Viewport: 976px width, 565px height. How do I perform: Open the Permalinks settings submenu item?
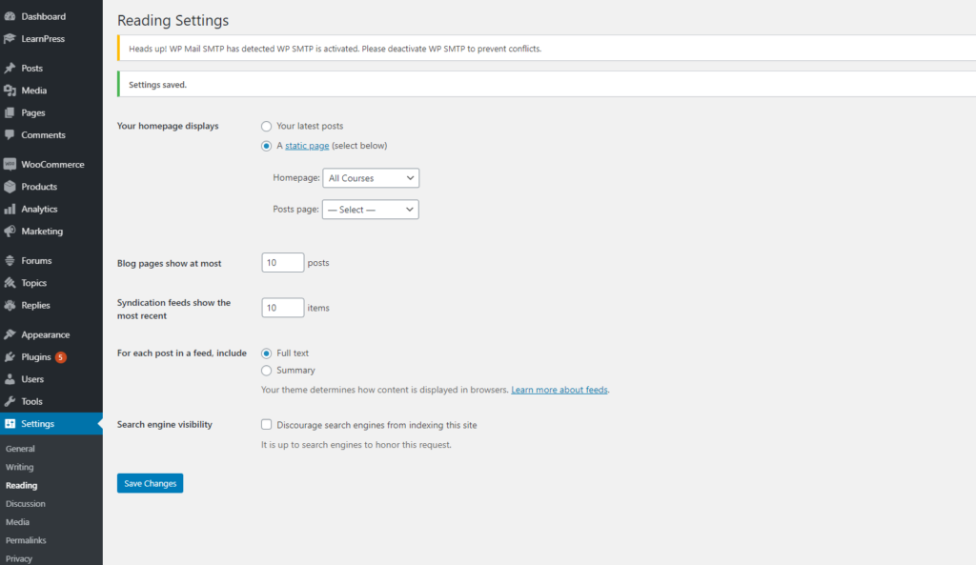(x=26, y=540)
